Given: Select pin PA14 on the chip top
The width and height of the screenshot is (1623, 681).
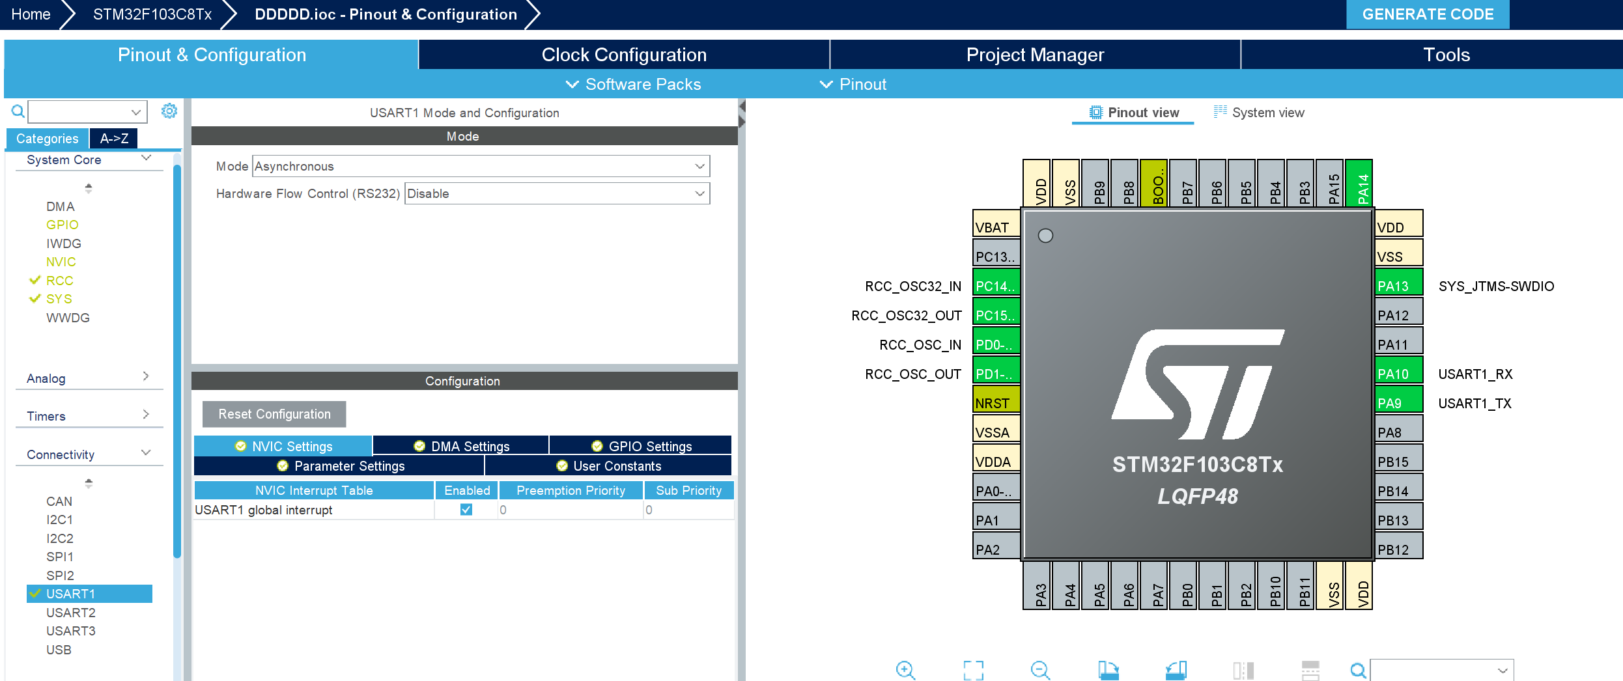Looking at the screenshot, I should click(1359, 183).
